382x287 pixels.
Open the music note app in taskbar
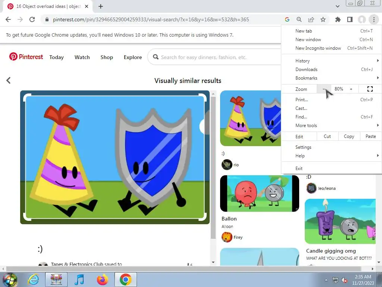point(79,280)
